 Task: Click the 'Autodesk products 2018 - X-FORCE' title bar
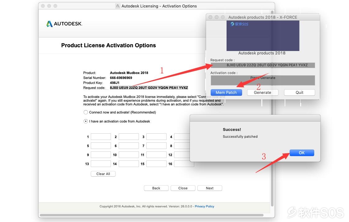pos(263,17)
